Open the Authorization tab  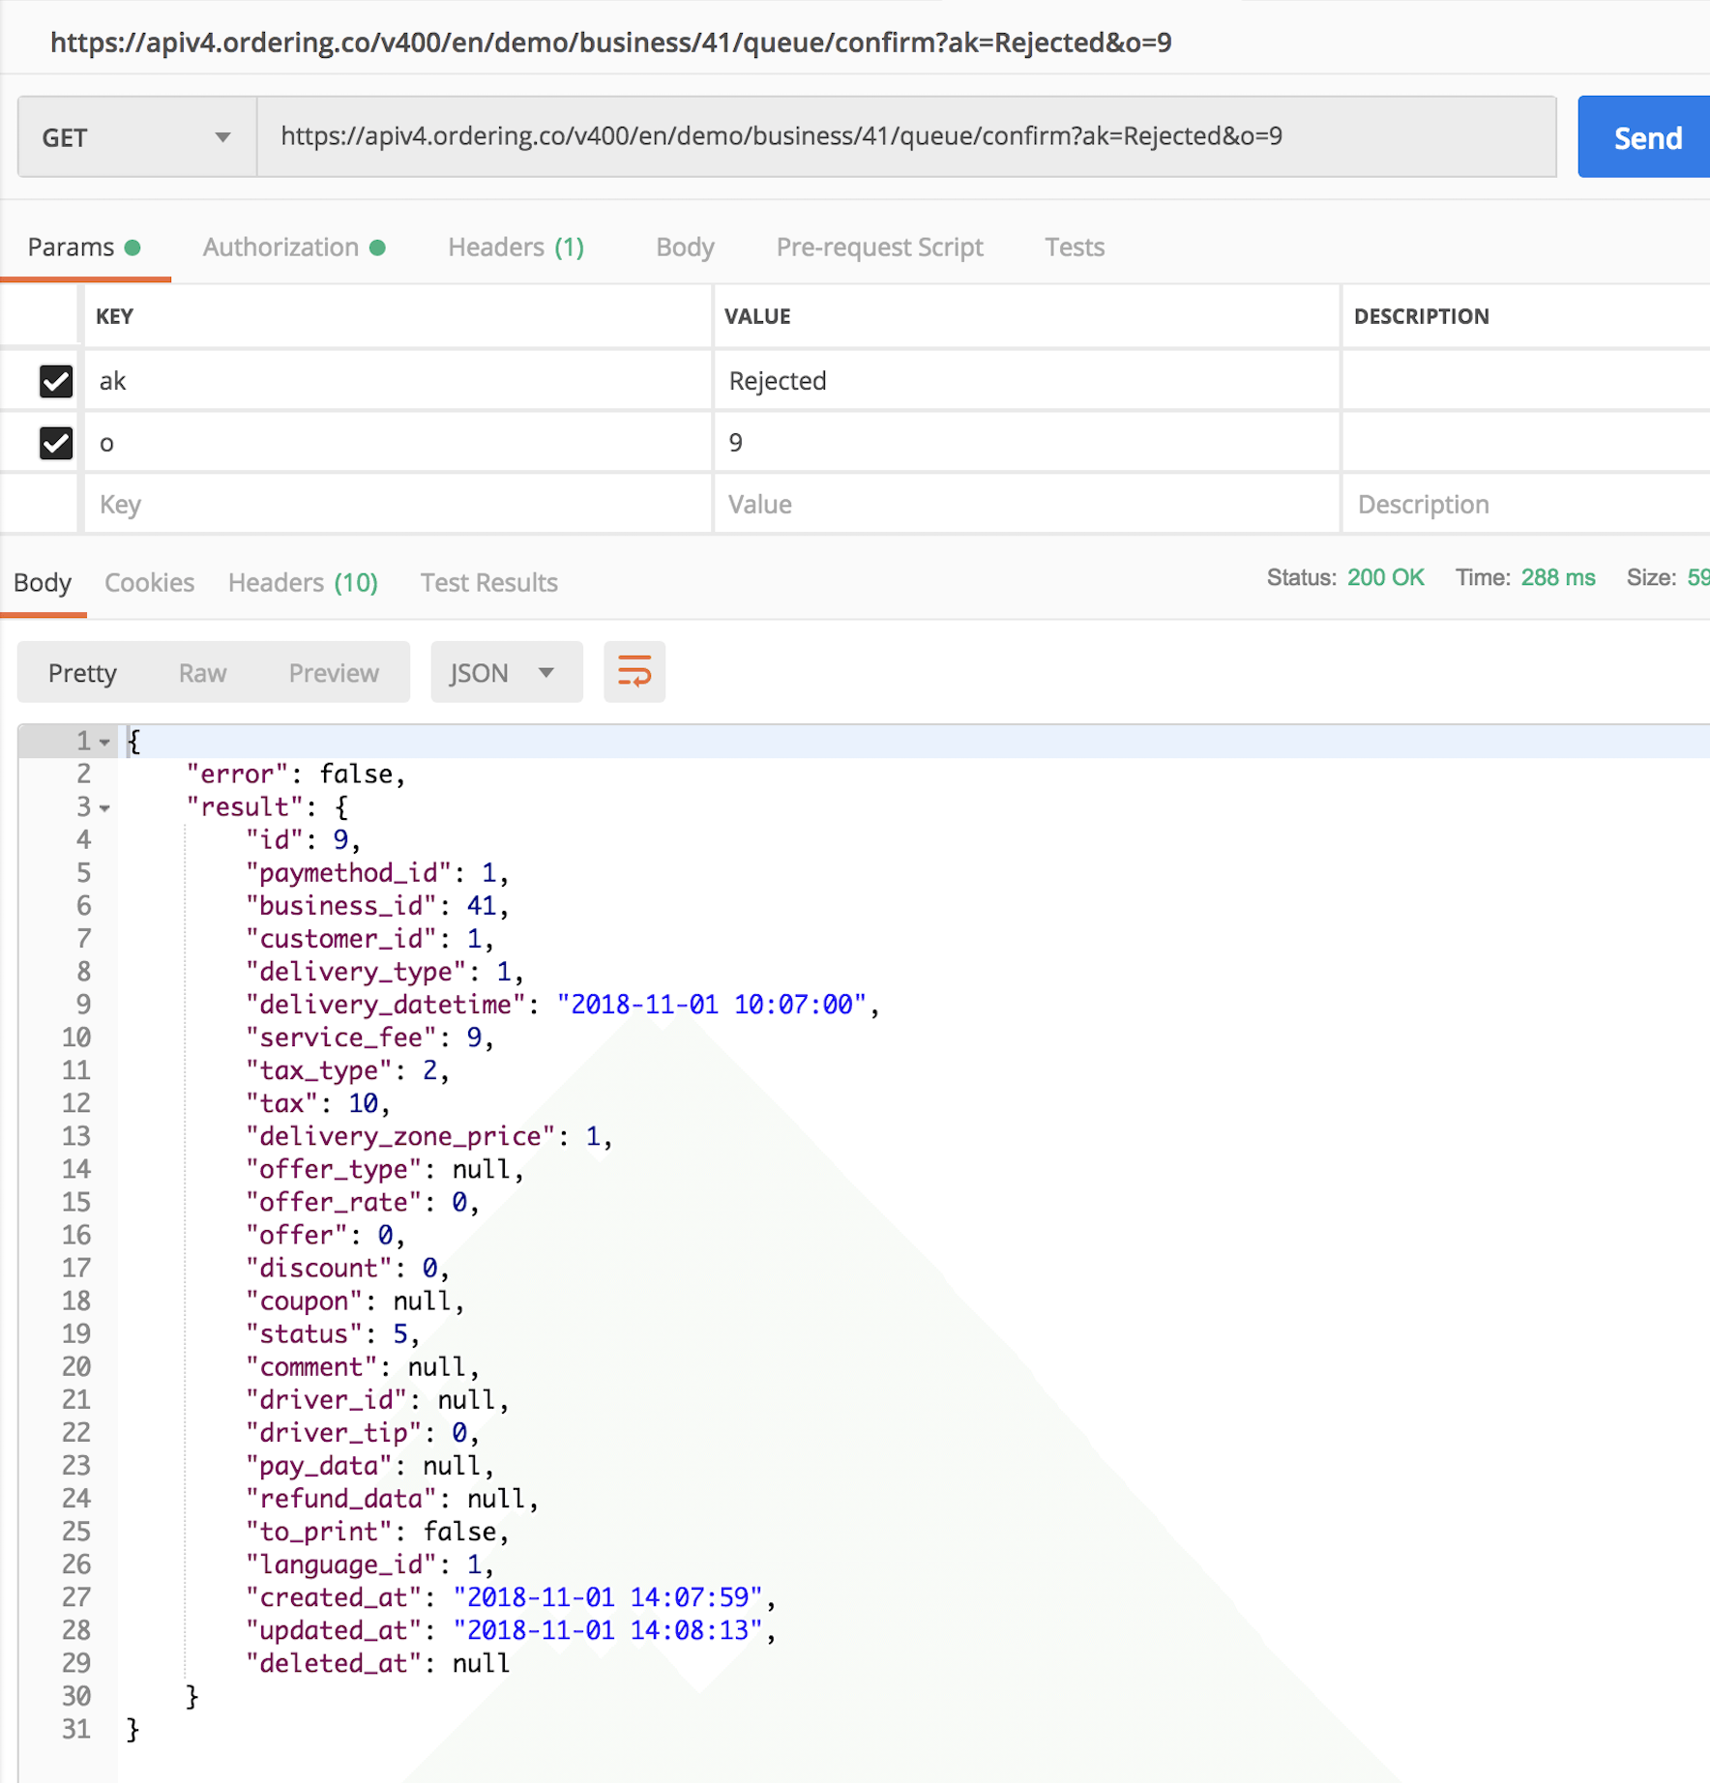click(x=294, y=248)
